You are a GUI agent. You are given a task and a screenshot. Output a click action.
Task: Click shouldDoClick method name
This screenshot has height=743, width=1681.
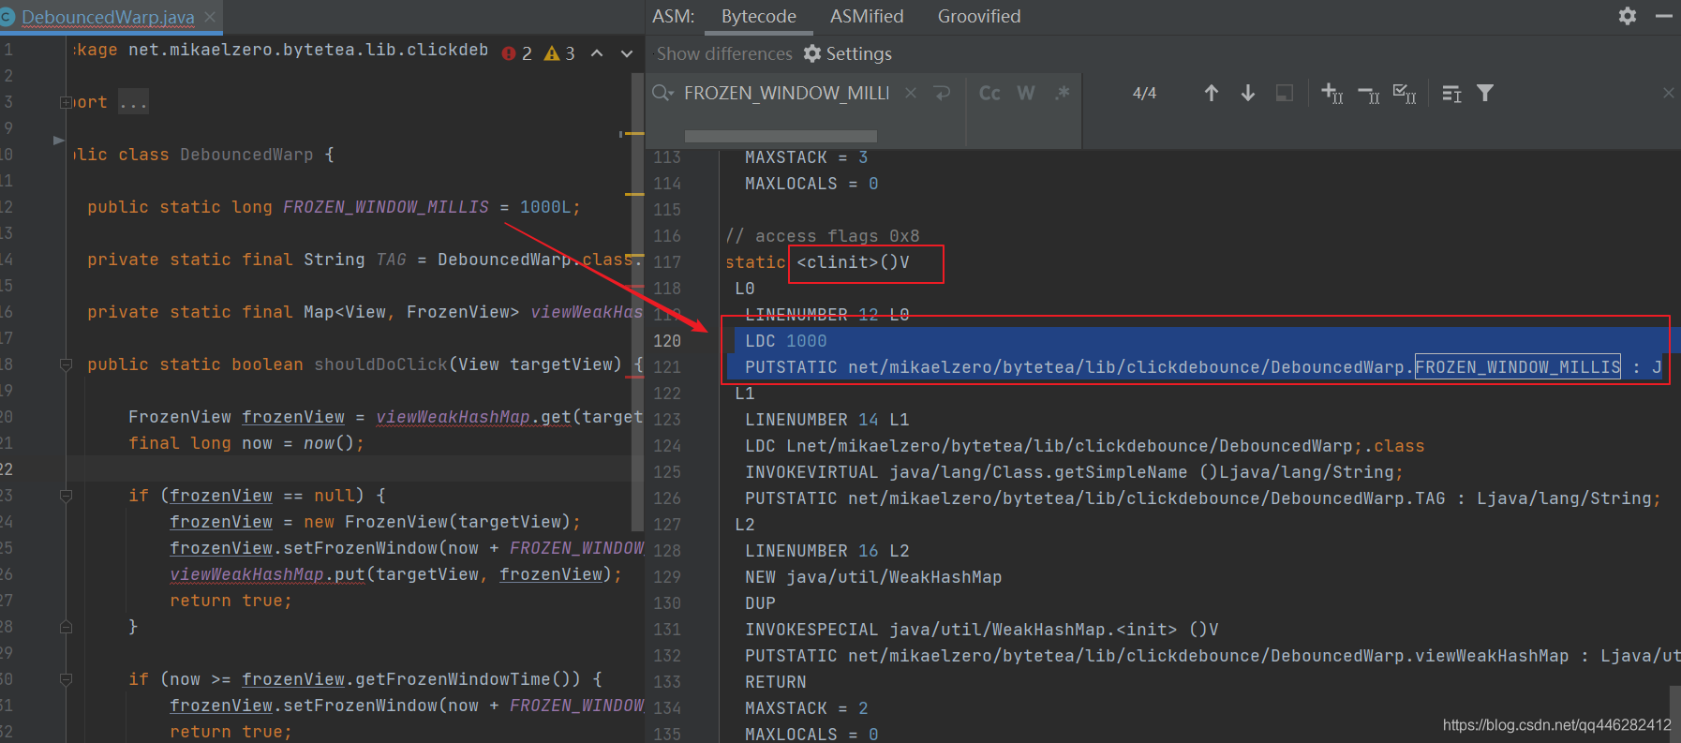coord(380,364)
